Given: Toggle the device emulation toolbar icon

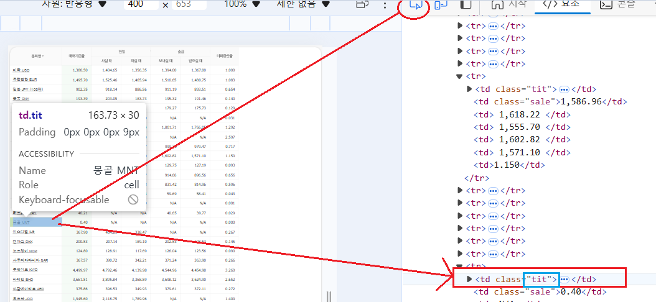Looking at the screenshot, I should tap(441, 6).
